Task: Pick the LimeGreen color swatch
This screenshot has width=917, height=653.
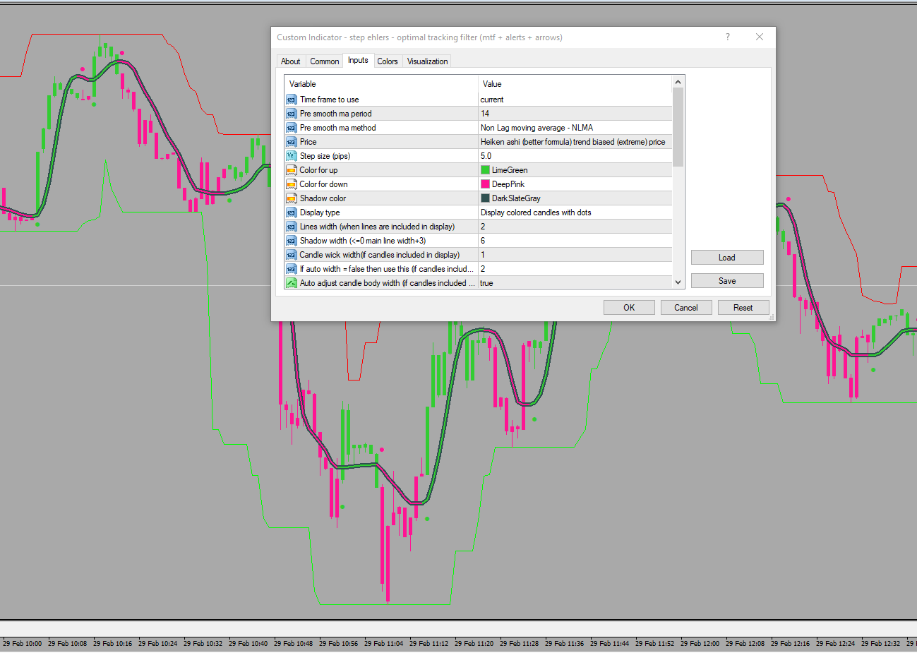Action: [485, 170]
